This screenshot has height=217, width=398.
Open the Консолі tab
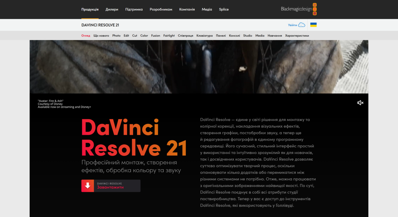coord(235,36)
